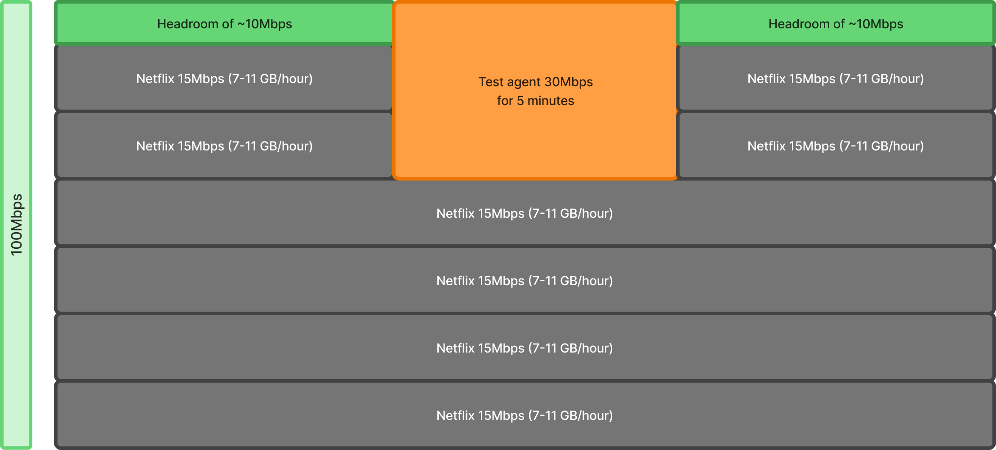Click the rotated '100Mbps' text label
This screenshot has height=450, width=996.
pyautogui.click(x=17, y=225)
